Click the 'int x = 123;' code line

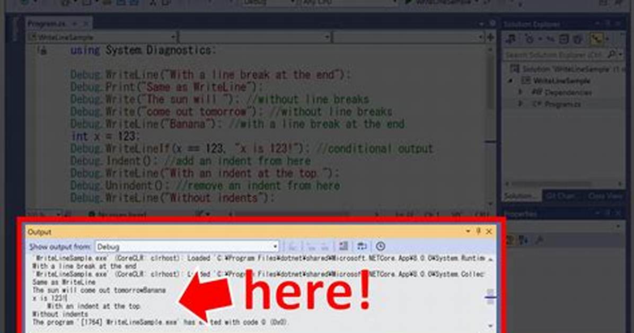point(105,136)
